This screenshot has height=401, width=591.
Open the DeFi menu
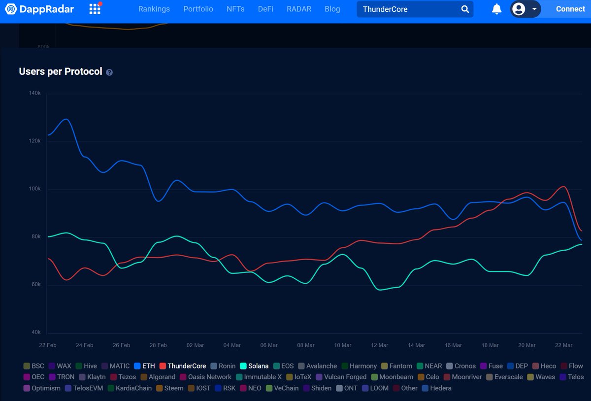click(265, 9)
